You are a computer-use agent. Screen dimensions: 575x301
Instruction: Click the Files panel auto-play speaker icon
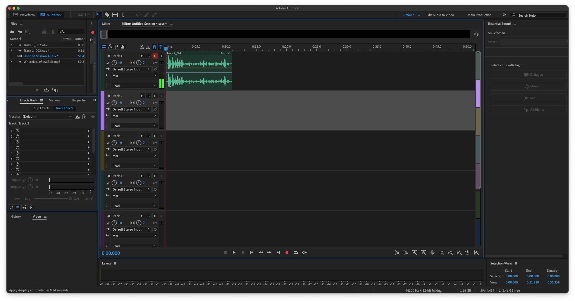(x=55, y=90)
